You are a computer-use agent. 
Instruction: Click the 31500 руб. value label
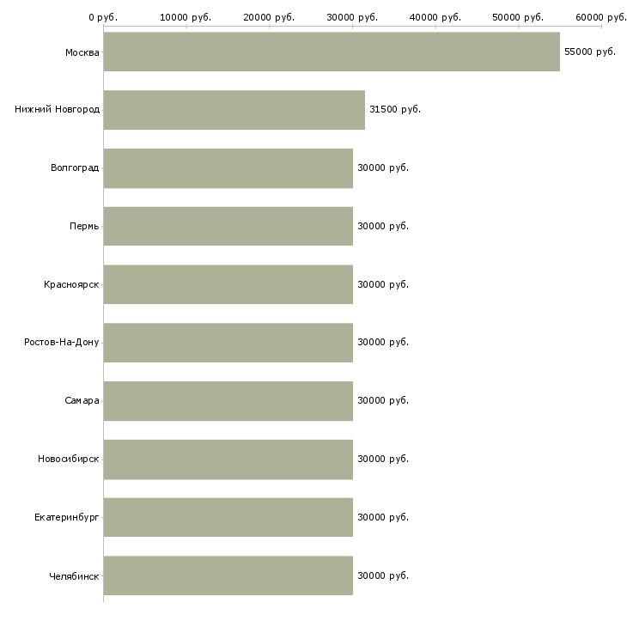(x=395, y=110)
